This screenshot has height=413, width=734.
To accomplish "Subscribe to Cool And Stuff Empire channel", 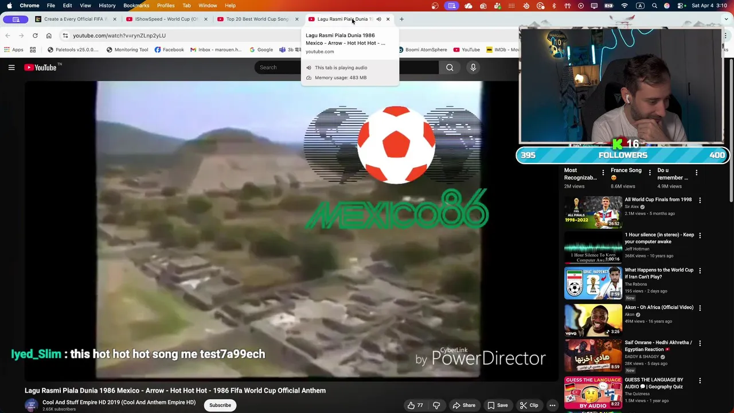I will (220, 406).
